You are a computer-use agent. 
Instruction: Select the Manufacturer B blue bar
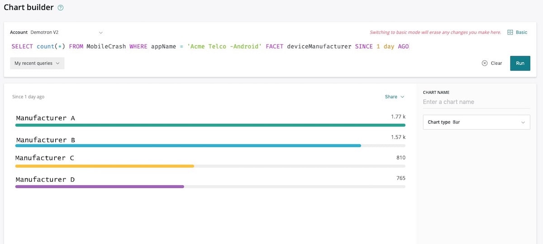pyautogui.click(x=188, y=146)
